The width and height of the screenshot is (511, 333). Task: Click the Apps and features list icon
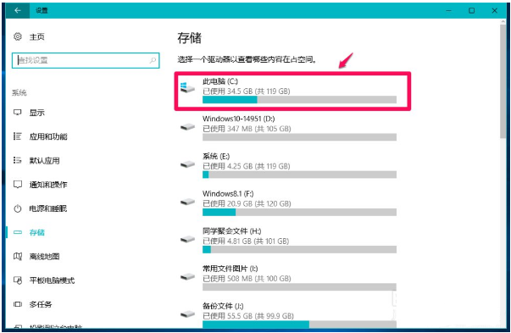[18, 136]
